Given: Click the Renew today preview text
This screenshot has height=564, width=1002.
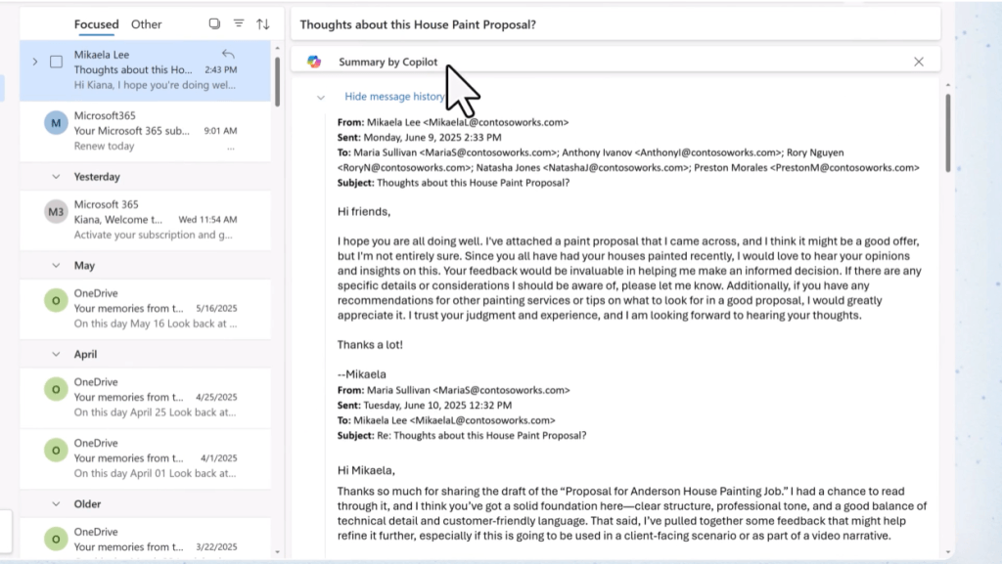Looking at the screenshot, I should click(x=104, y=146).
